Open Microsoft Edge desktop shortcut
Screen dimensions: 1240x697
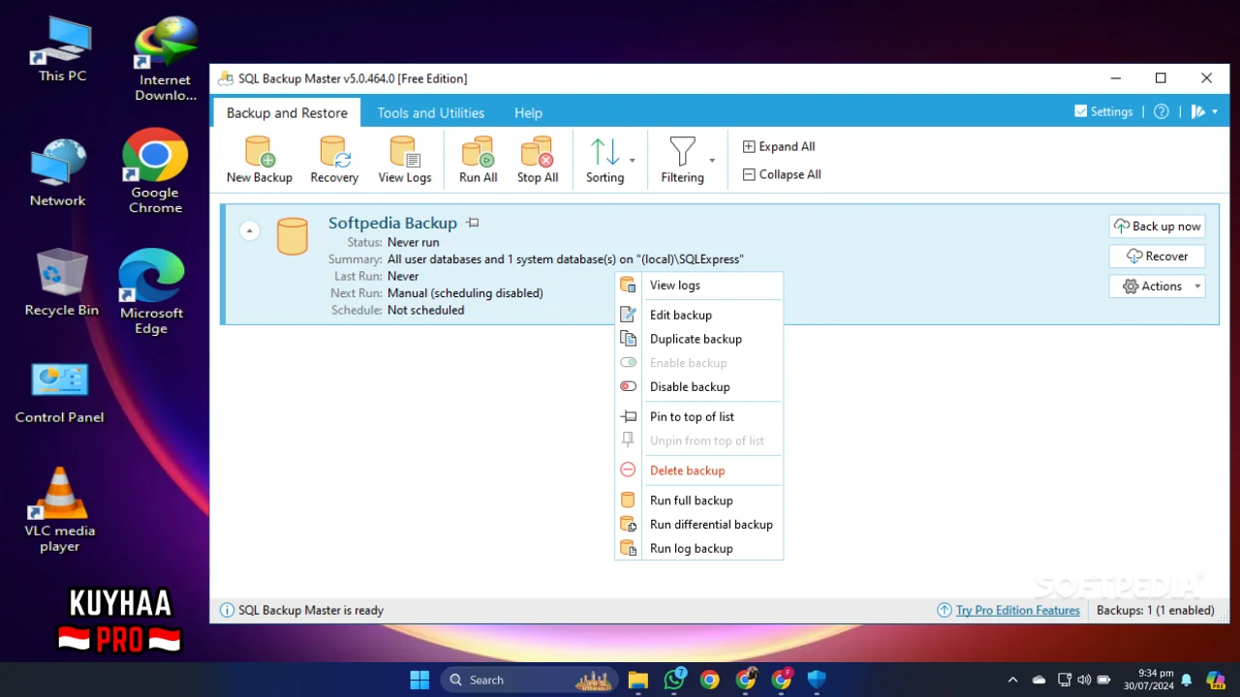[151, 292]
